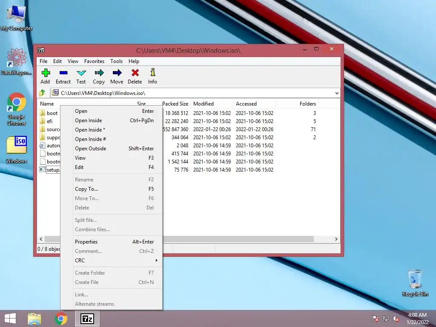Choose Open Inside # entry

coord(118,139)
